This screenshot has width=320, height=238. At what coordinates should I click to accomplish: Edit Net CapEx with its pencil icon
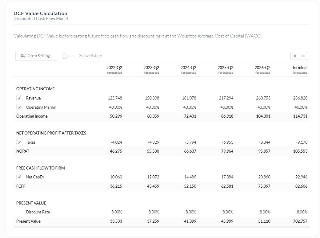[x=20, y=177]
